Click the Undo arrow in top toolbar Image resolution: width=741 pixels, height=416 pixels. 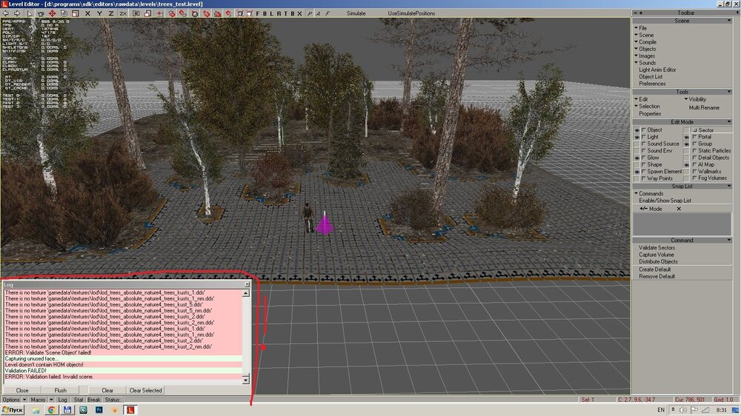pos(5,13)
